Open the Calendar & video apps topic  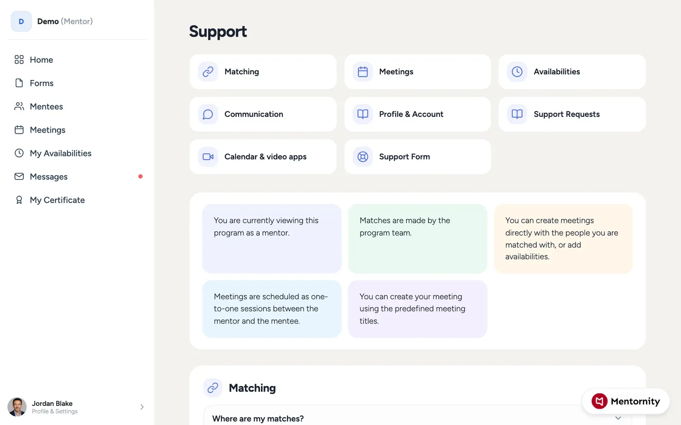[263, 157]
